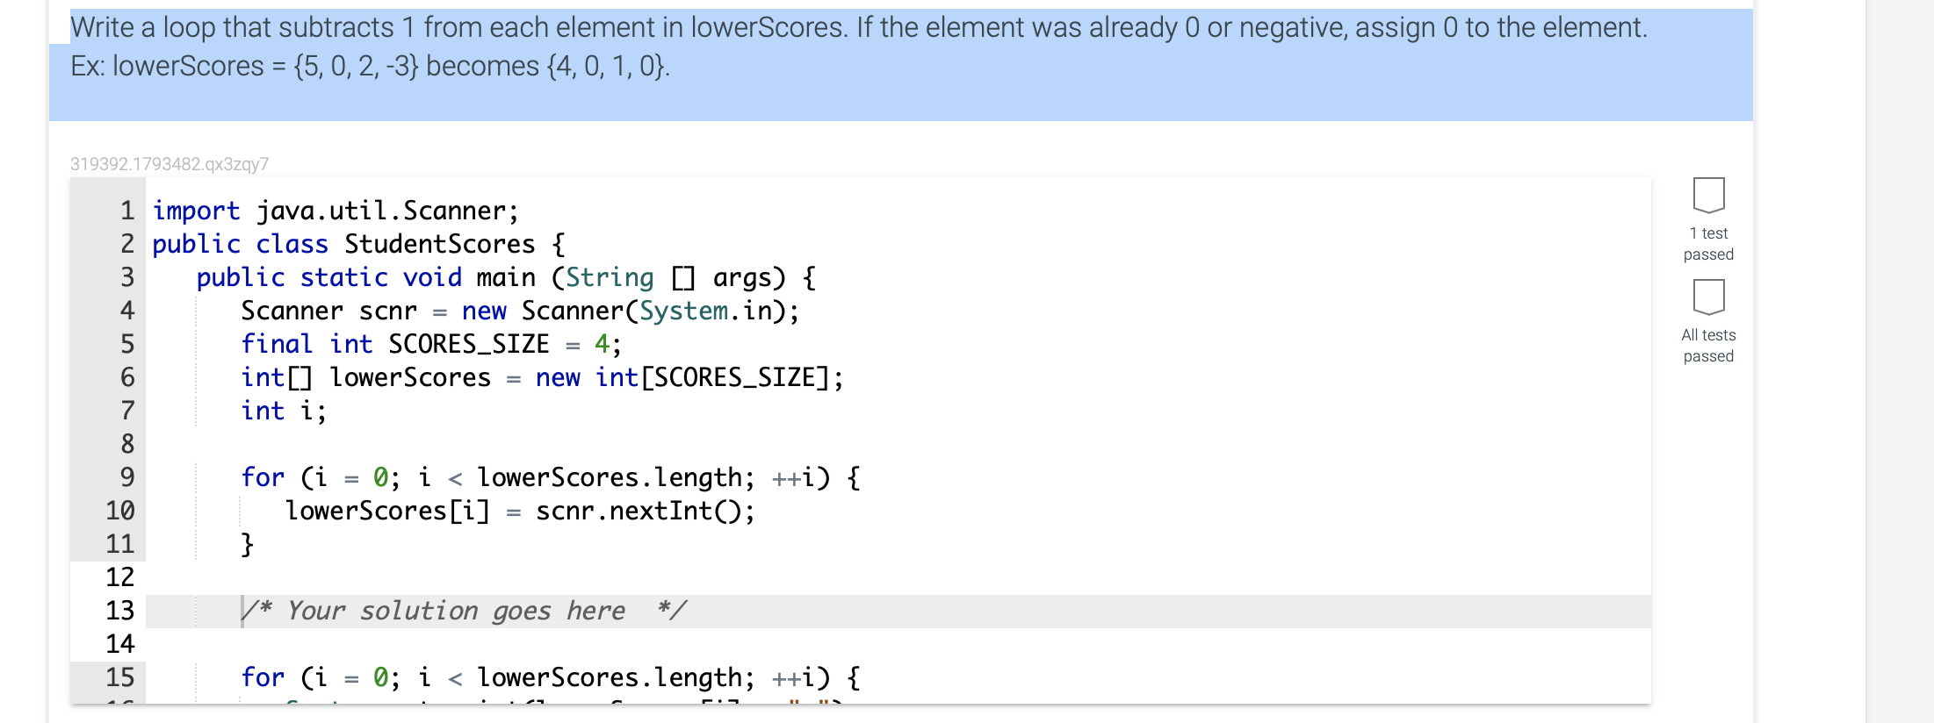Click the gray line number gutter area
The image size is (1934, 723).
[107, 395]
